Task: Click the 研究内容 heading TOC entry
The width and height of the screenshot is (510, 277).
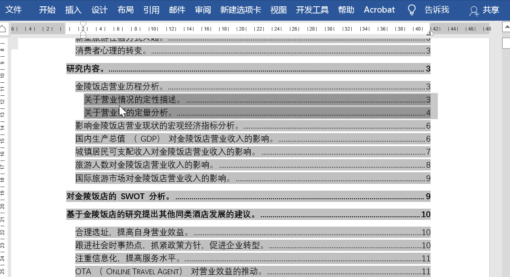Action: (x=86, y=69)
